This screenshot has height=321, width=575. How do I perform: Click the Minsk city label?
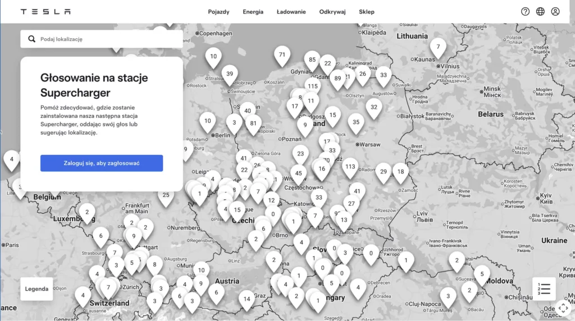(492, 91)
